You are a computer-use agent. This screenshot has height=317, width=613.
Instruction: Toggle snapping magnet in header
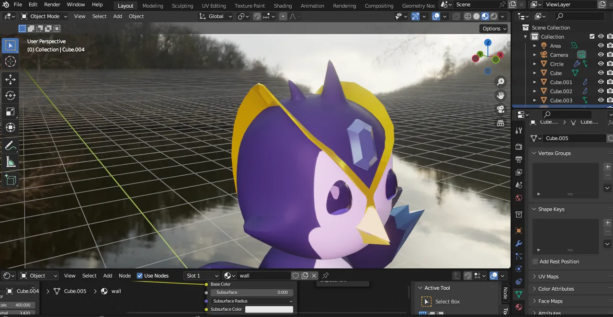(x=257, y=16)
